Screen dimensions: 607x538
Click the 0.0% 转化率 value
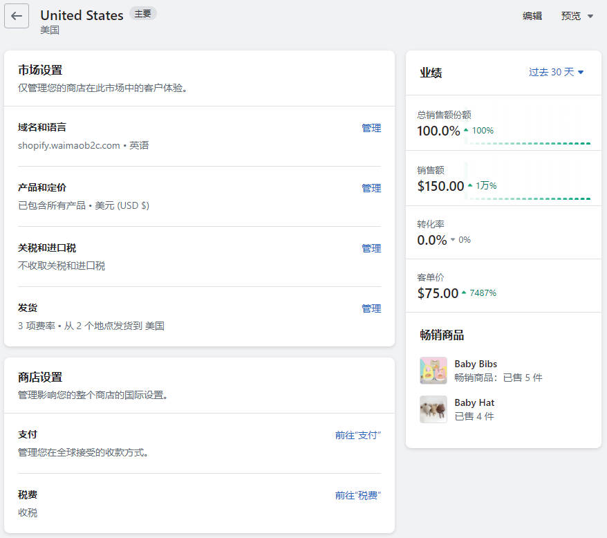(432, 240)
